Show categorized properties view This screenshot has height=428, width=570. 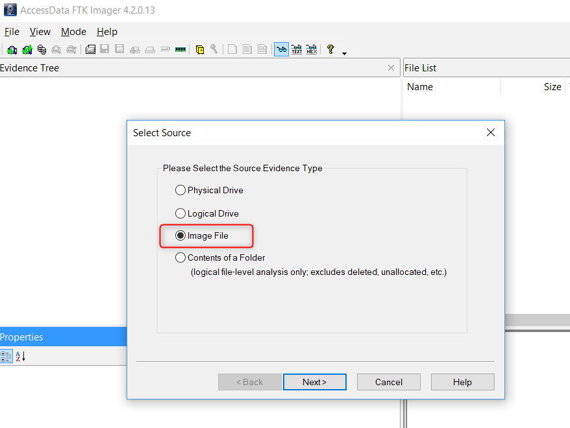6,356
